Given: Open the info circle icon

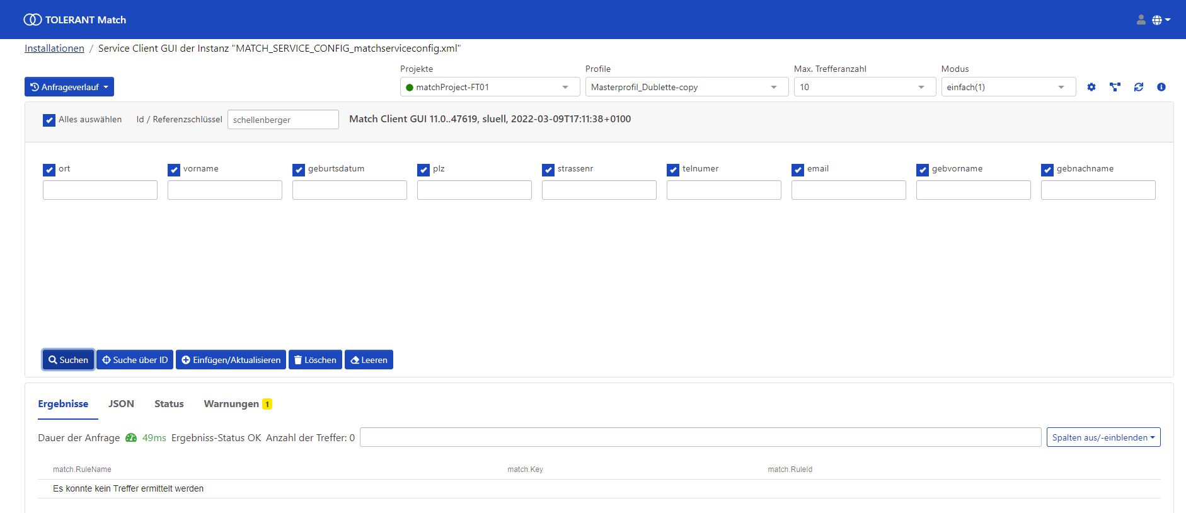Looking at the screenshot, I should [x=1161, y=87].
